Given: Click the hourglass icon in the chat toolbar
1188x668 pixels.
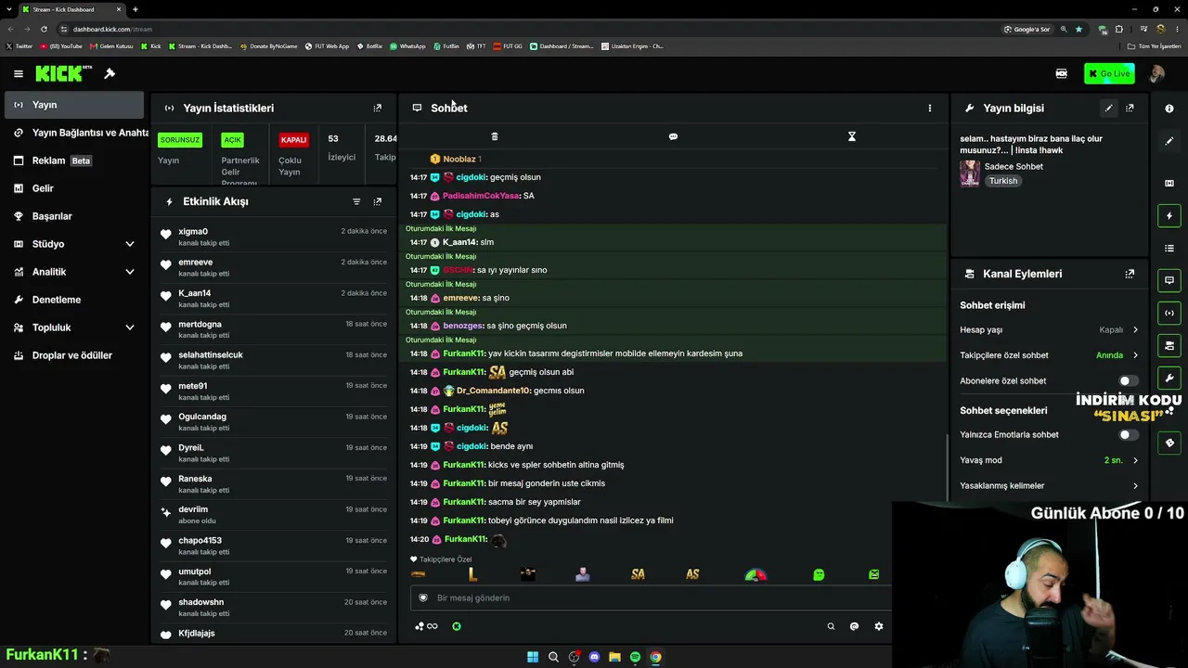Looking at the screenshot, I should [851, 136].
